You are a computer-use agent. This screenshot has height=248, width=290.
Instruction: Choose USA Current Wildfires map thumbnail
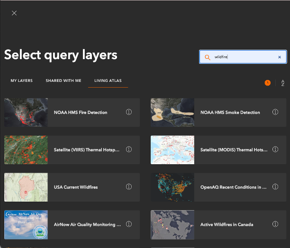click(x=26, y=187)
